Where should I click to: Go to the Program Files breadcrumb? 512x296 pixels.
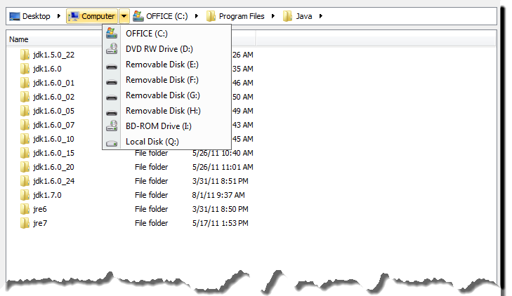242,15
